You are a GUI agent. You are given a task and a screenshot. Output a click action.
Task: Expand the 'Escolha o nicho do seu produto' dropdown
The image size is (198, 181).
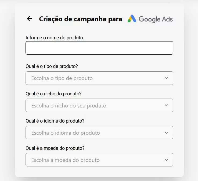click(94, 105)
